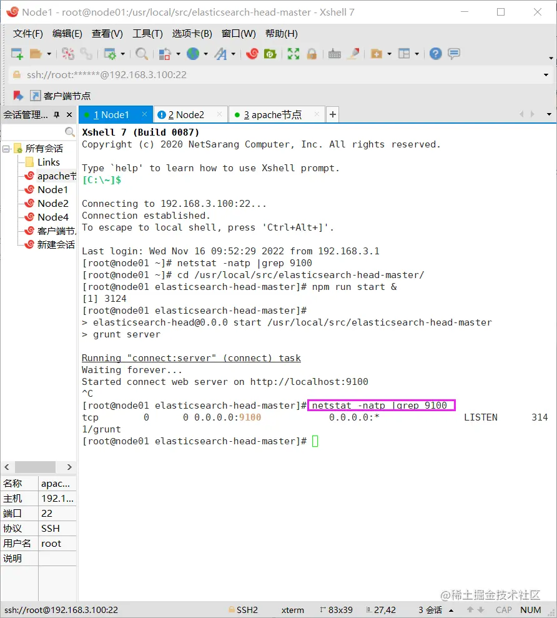
Task: Open the color scheme dropdown arrow
Action: tap(178, 54)
